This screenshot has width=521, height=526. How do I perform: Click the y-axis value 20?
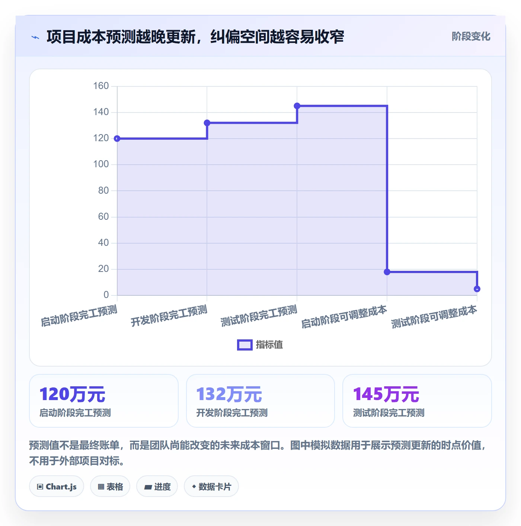(x=103, y=269)
